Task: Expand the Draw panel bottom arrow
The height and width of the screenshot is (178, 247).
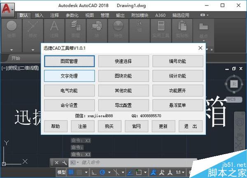Action: tap(12, 50)
